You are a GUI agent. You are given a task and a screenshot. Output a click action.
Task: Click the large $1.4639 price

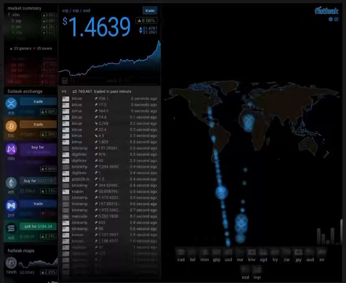97,27
